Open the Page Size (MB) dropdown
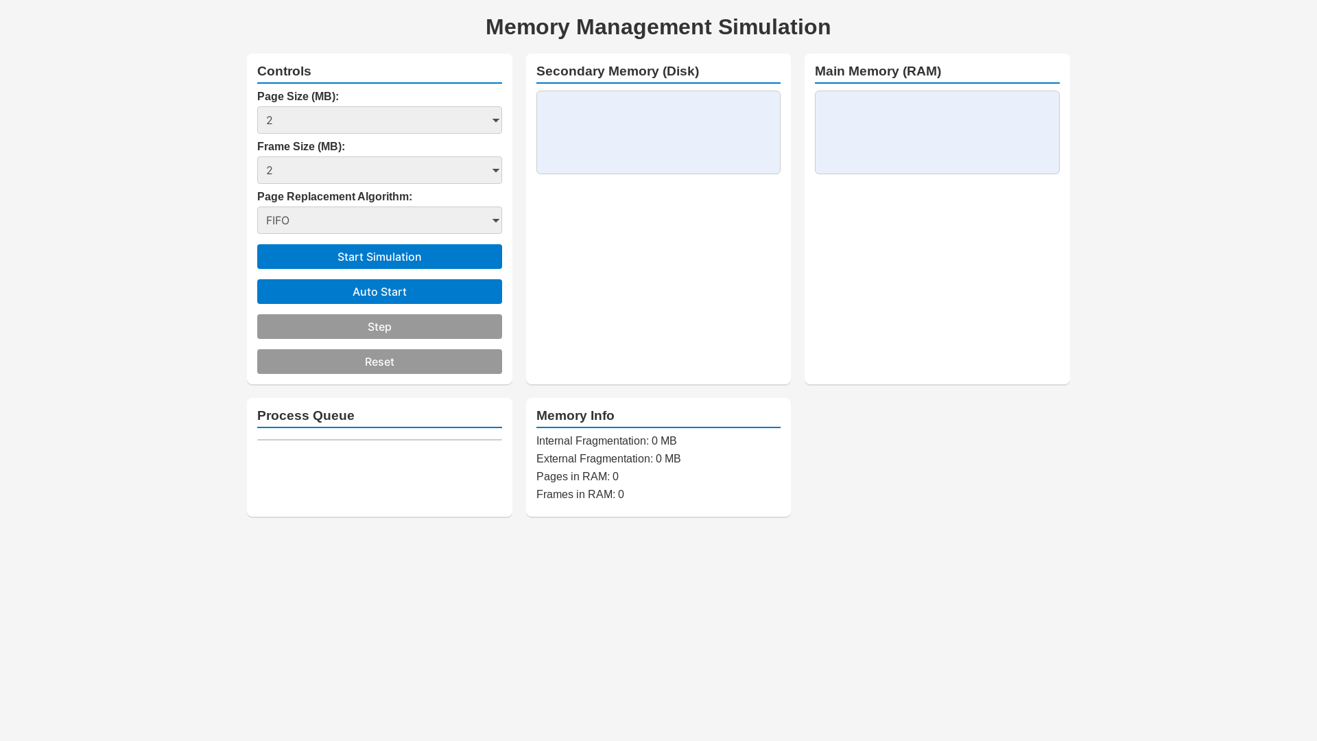Image resolution: width=1317 pixels, height=741 pixels. [379, 120]
